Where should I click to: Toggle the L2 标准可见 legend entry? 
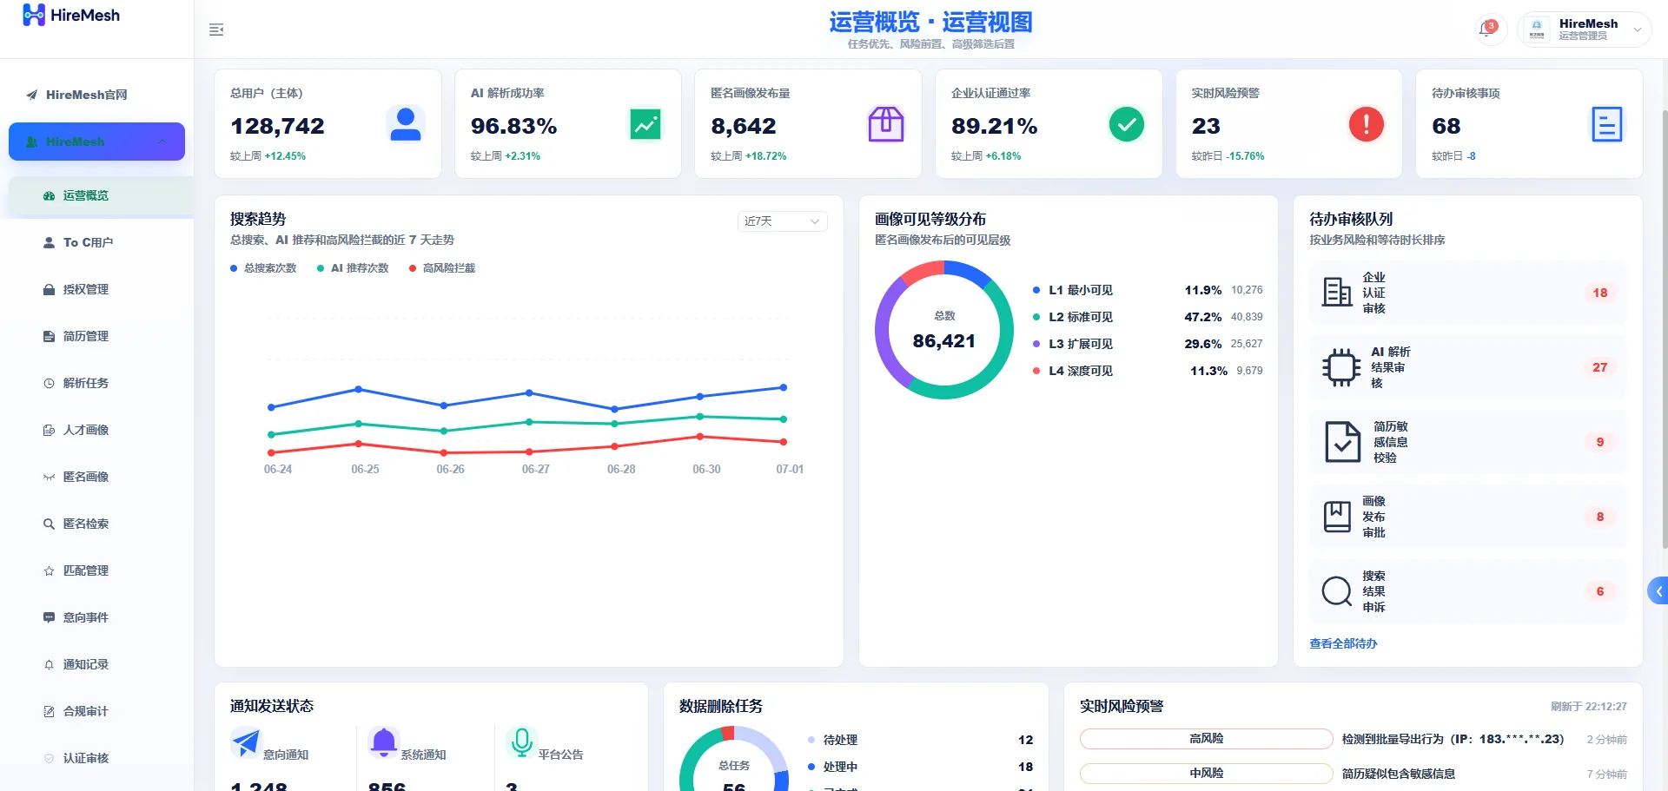pyautogui.click(x=1073, y=317)
